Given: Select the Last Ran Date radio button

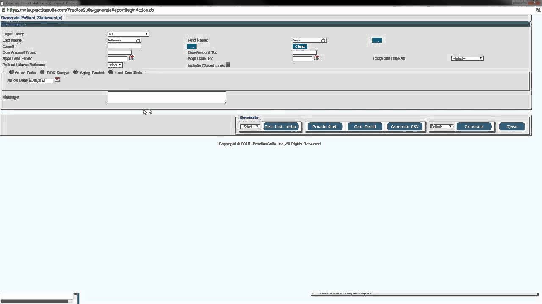Looking at the screenshot, I should click(x=111, y=72).
